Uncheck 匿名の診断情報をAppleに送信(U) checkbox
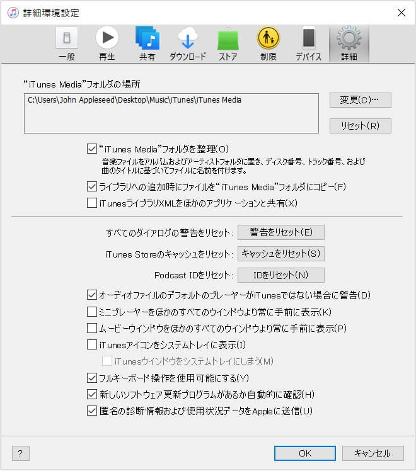This screenshot has height=471, width=416. point(91,411)
